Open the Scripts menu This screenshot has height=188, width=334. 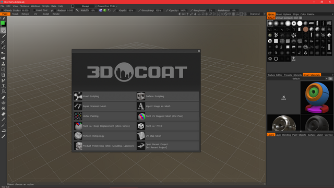point(46,6)
